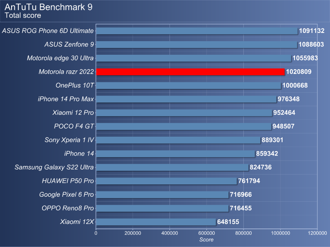Click the 'Sony Xperia 1 IV' device label

[69, 140]
